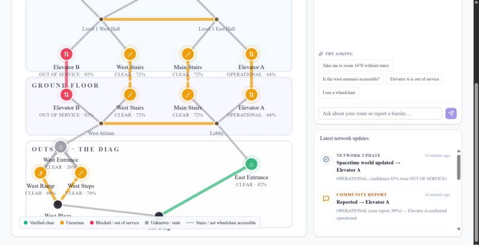Choose 'Elevator A is out of service' suggestion

click(x=414, y=79)
